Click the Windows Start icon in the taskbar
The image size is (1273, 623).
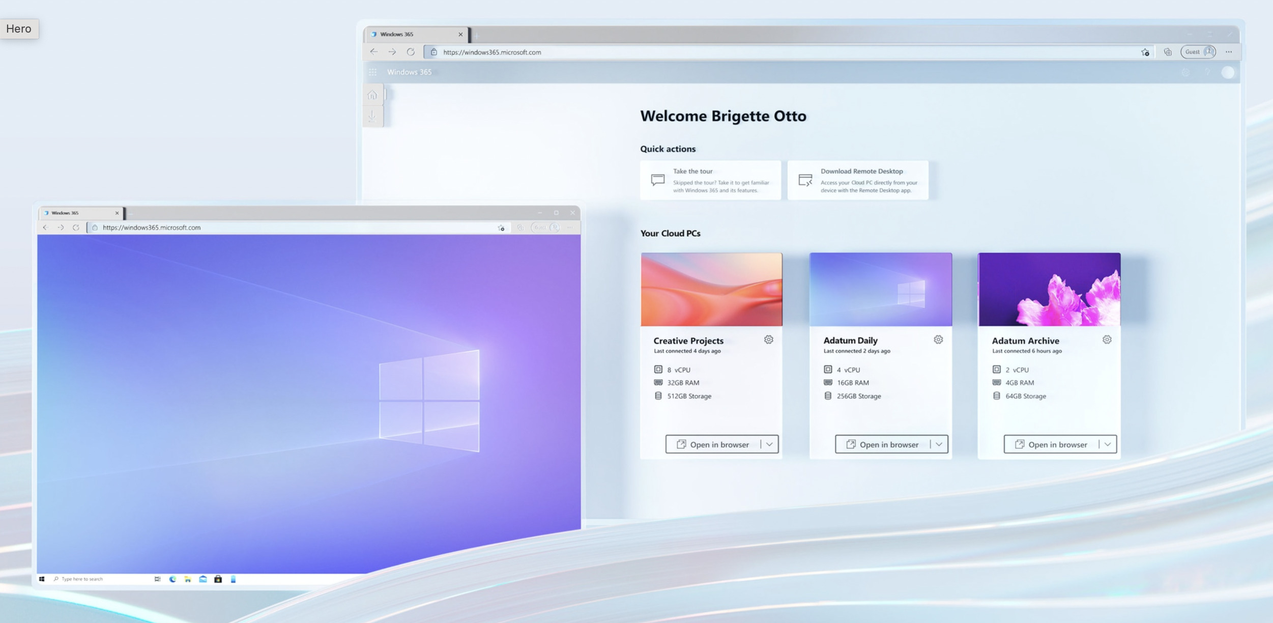[42, 579]
